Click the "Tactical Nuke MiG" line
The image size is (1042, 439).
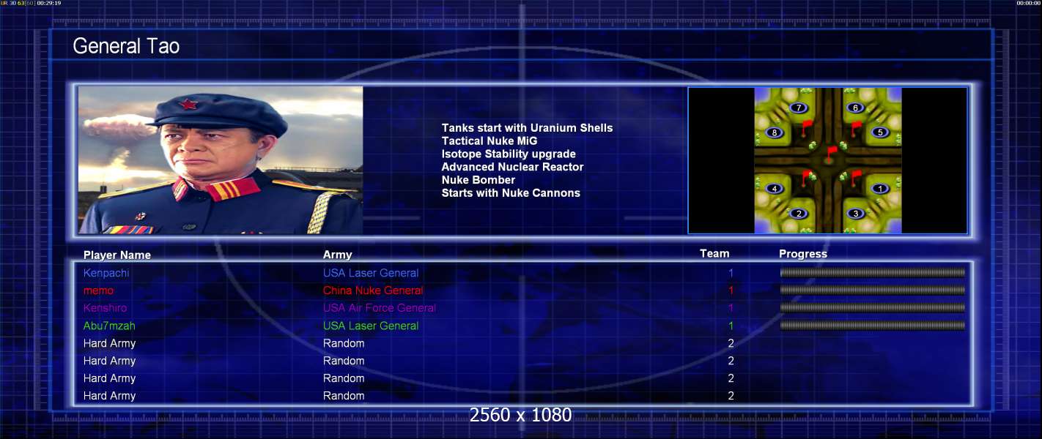pos(489,141)
